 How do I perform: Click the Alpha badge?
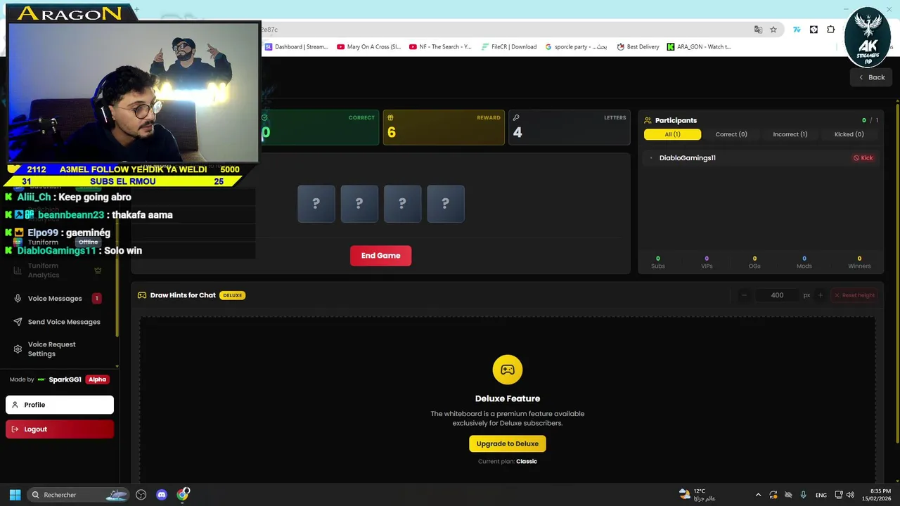pyautogui.click(x=97, y=379)
